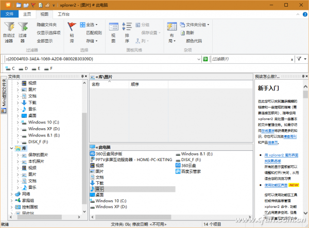Click the filter funnel icon right of filter box

click(299, 59)
